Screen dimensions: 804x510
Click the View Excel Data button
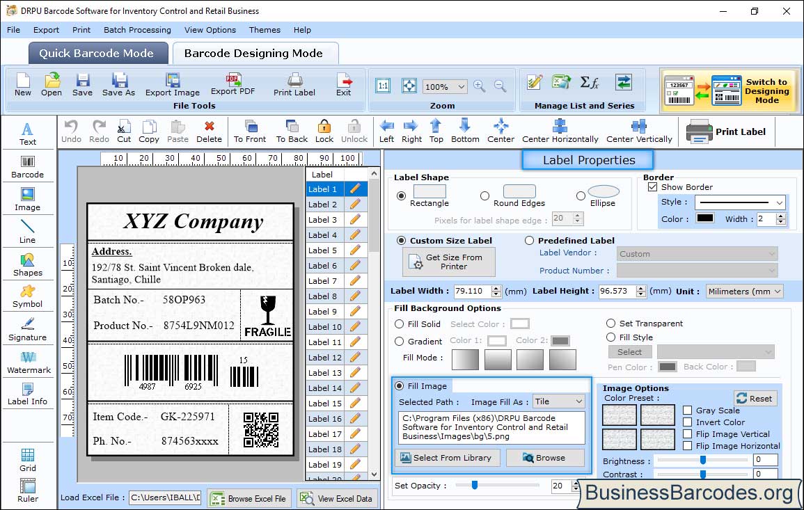click(x=337, y=498)
